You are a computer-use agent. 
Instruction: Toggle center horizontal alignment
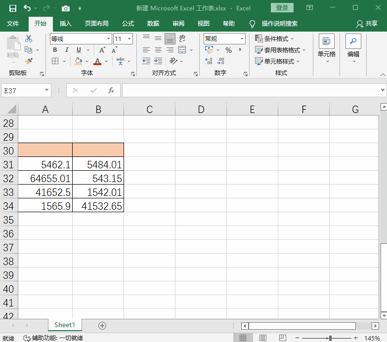click(x=158, y=50)
